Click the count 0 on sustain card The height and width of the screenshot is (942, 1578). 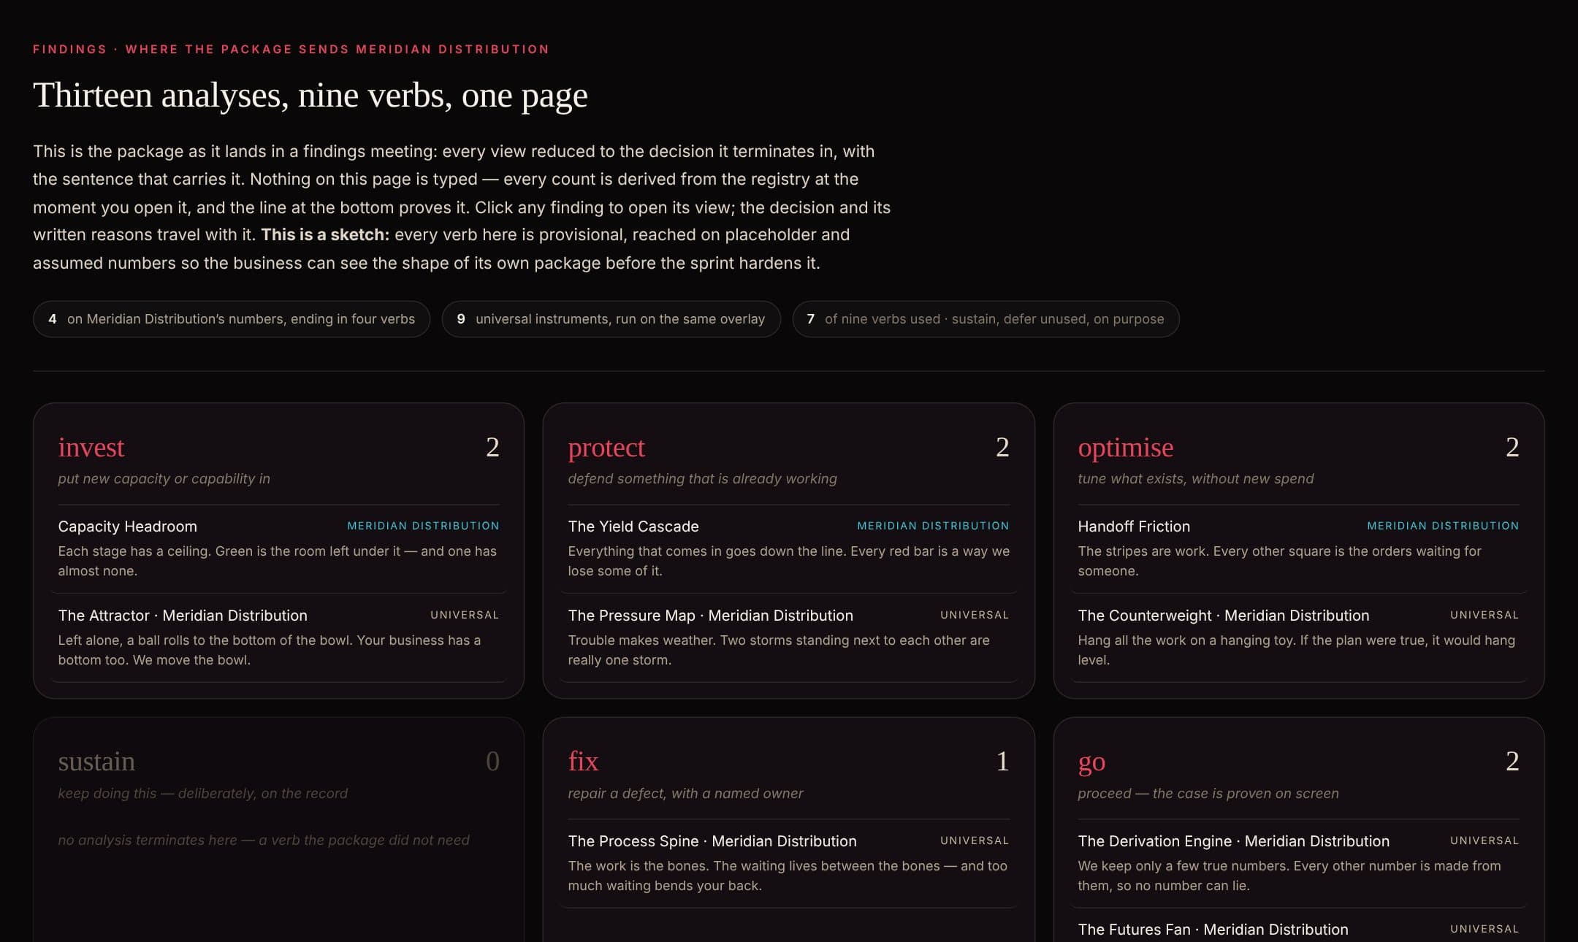point(492,762)
